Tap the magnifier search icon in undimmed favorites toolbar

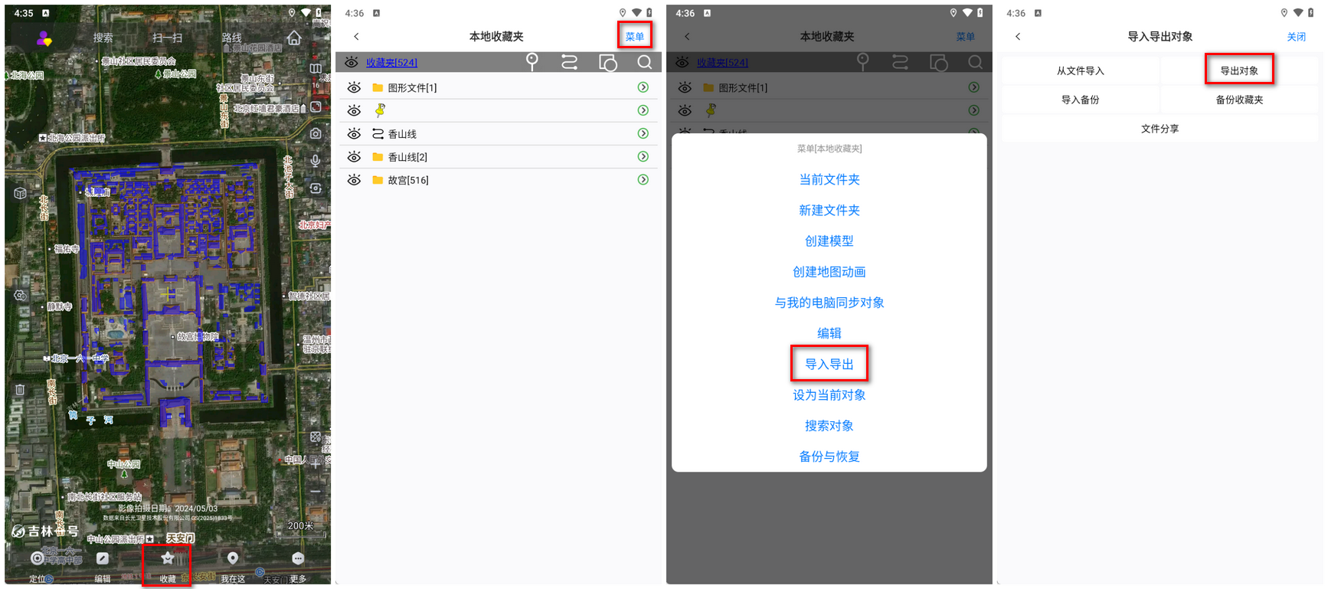(x=645, y=62)
